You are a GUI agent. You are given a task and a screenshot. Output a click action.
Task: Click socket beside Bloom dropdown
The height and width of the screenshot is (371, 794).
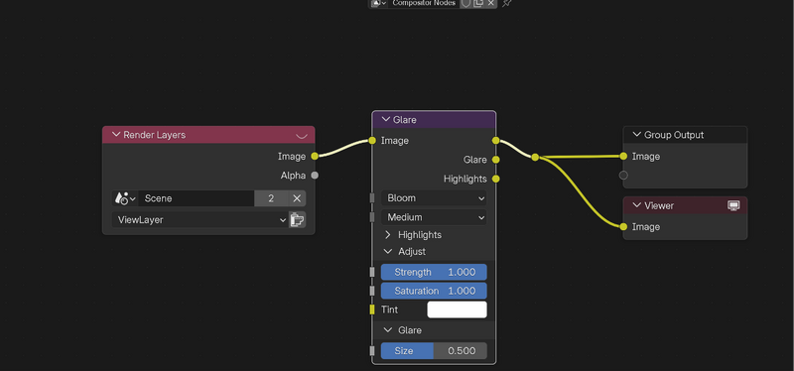tap(372, 198)
